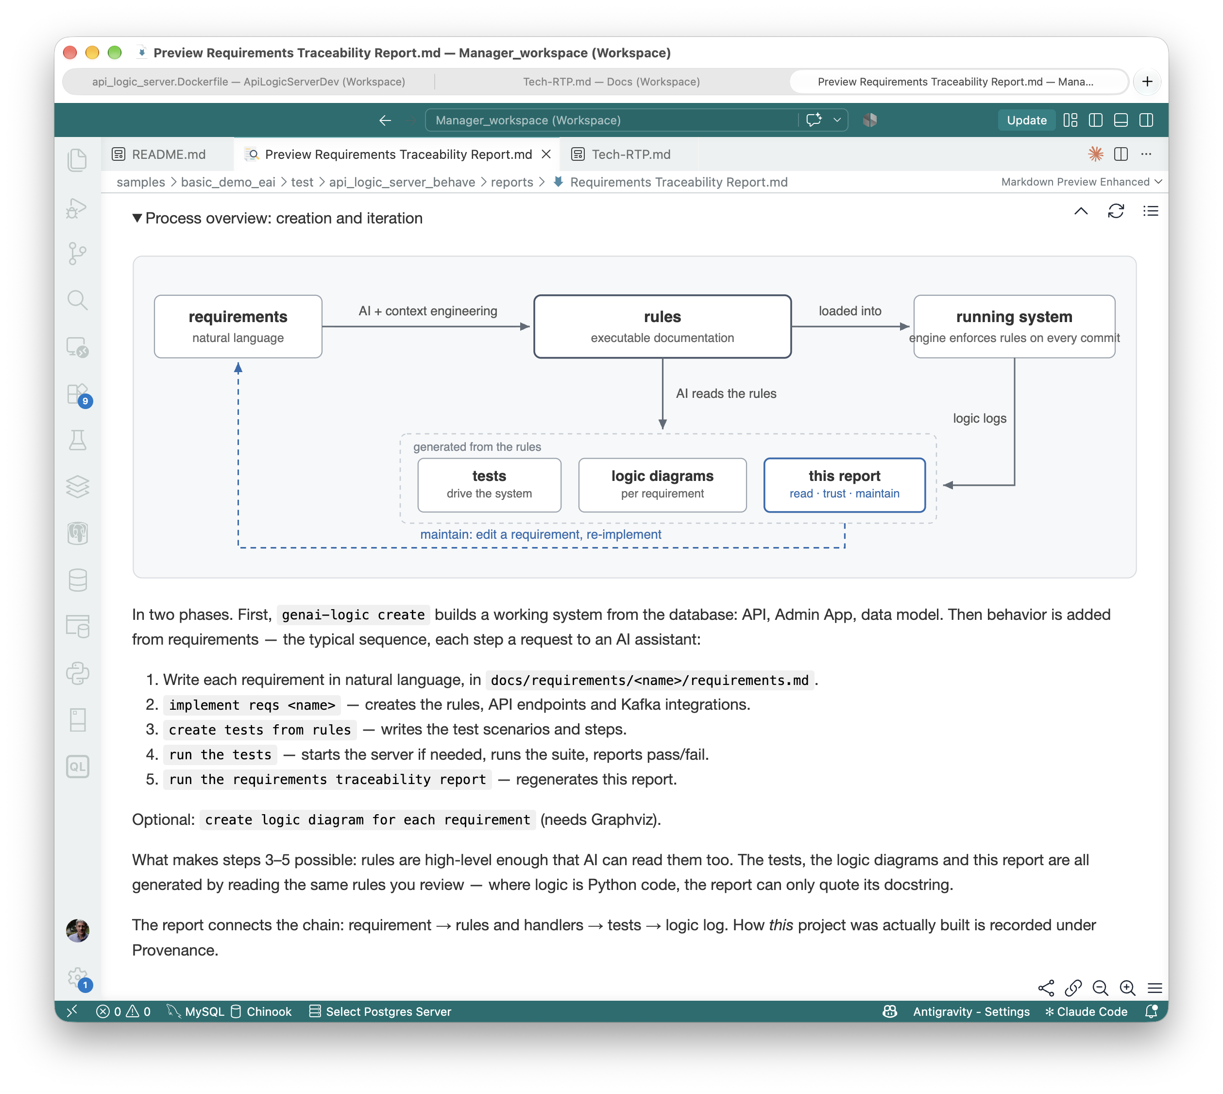Add new window tab with plus
Viewport: 1223px width, 1094px height.
click(x=1147, y=82)
